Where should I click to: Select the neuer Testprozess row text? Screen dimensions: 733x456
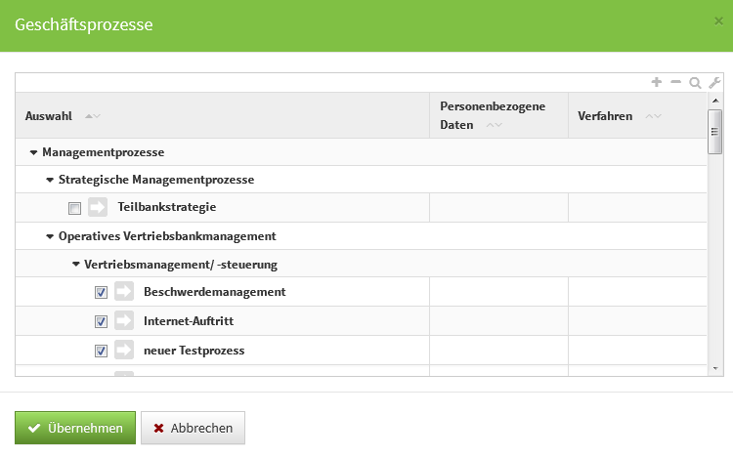(194, 351)
